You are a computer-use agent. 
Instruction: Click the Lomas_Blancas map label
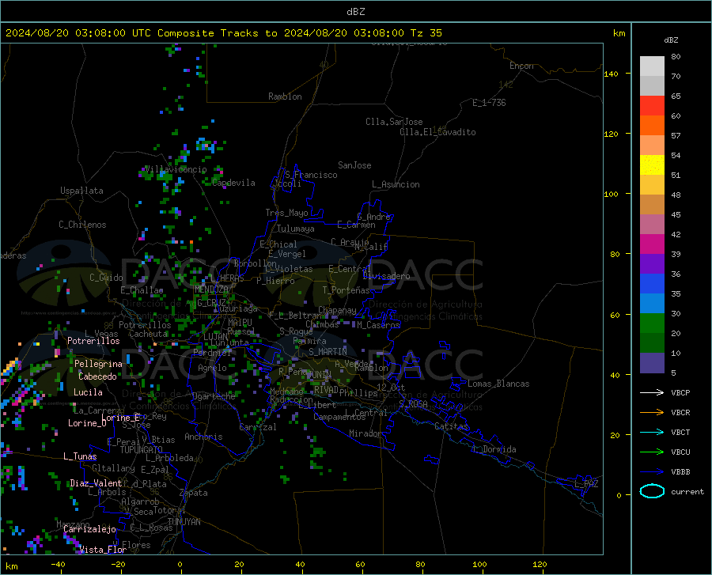[498, 384]
